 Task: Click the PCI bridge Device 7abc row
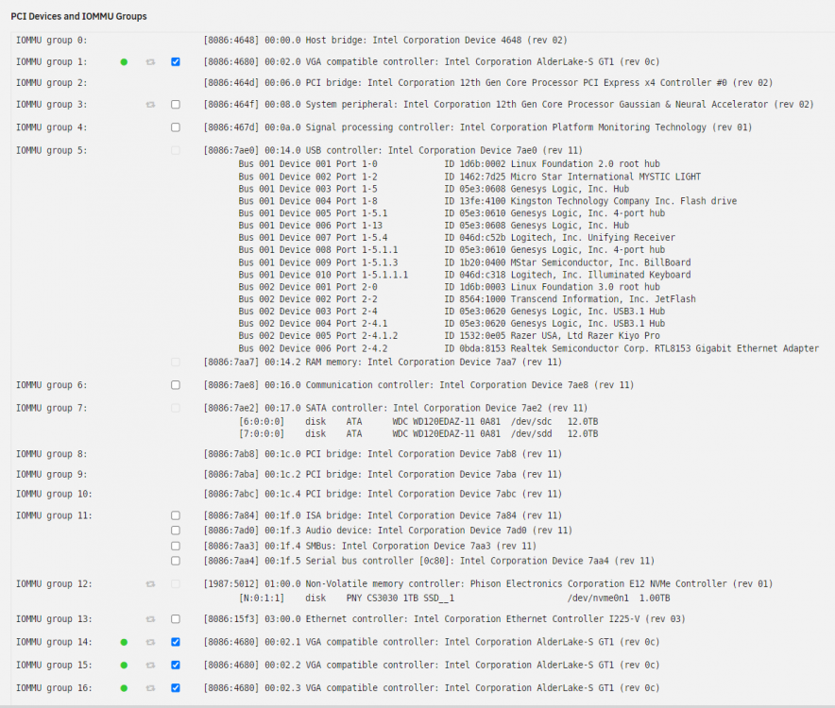click(383, 494)
